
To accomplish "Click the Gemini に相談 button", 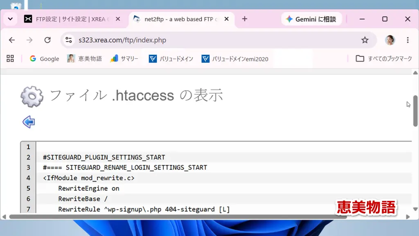I will click(311, 19).
